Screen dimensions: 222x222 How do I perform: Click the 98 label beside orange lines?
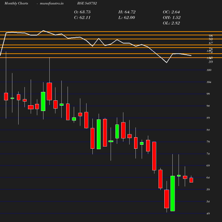point(210,36)
